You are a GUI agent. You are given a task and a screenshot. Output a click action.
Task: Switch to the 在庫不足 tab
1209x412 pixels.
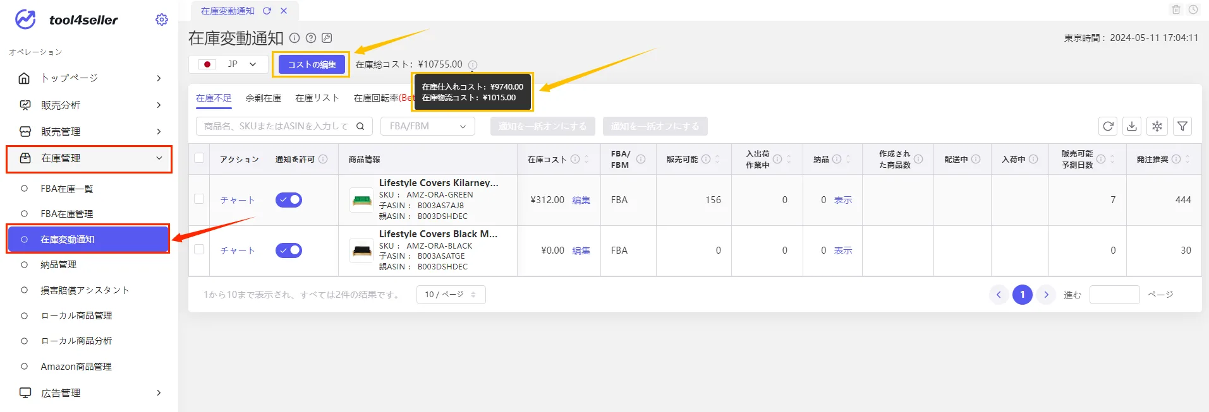(x=214, y=98)
